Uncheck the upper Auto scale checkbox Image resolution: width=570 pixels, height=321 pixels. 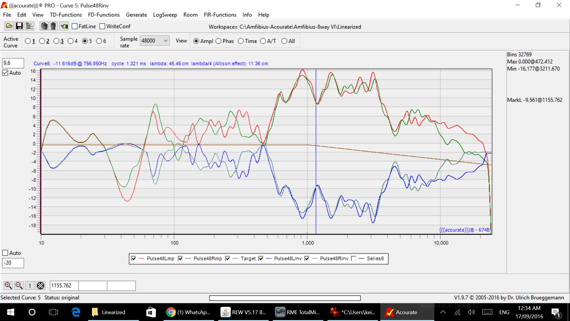pos(5,73)
